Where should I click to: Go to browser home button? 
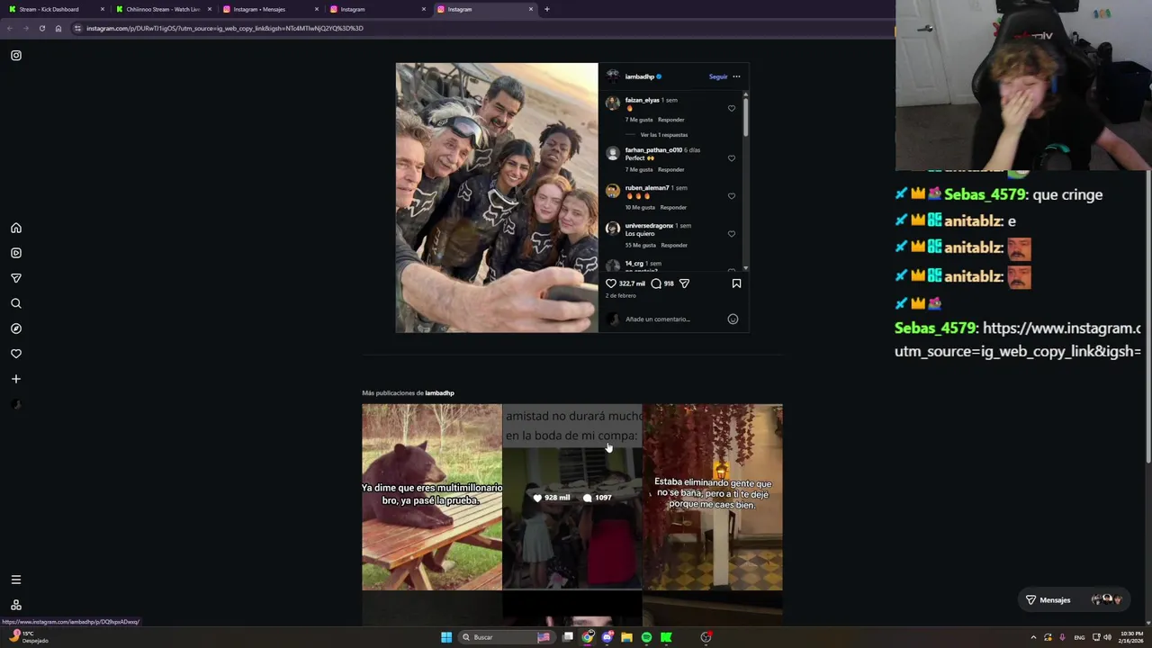58,28
